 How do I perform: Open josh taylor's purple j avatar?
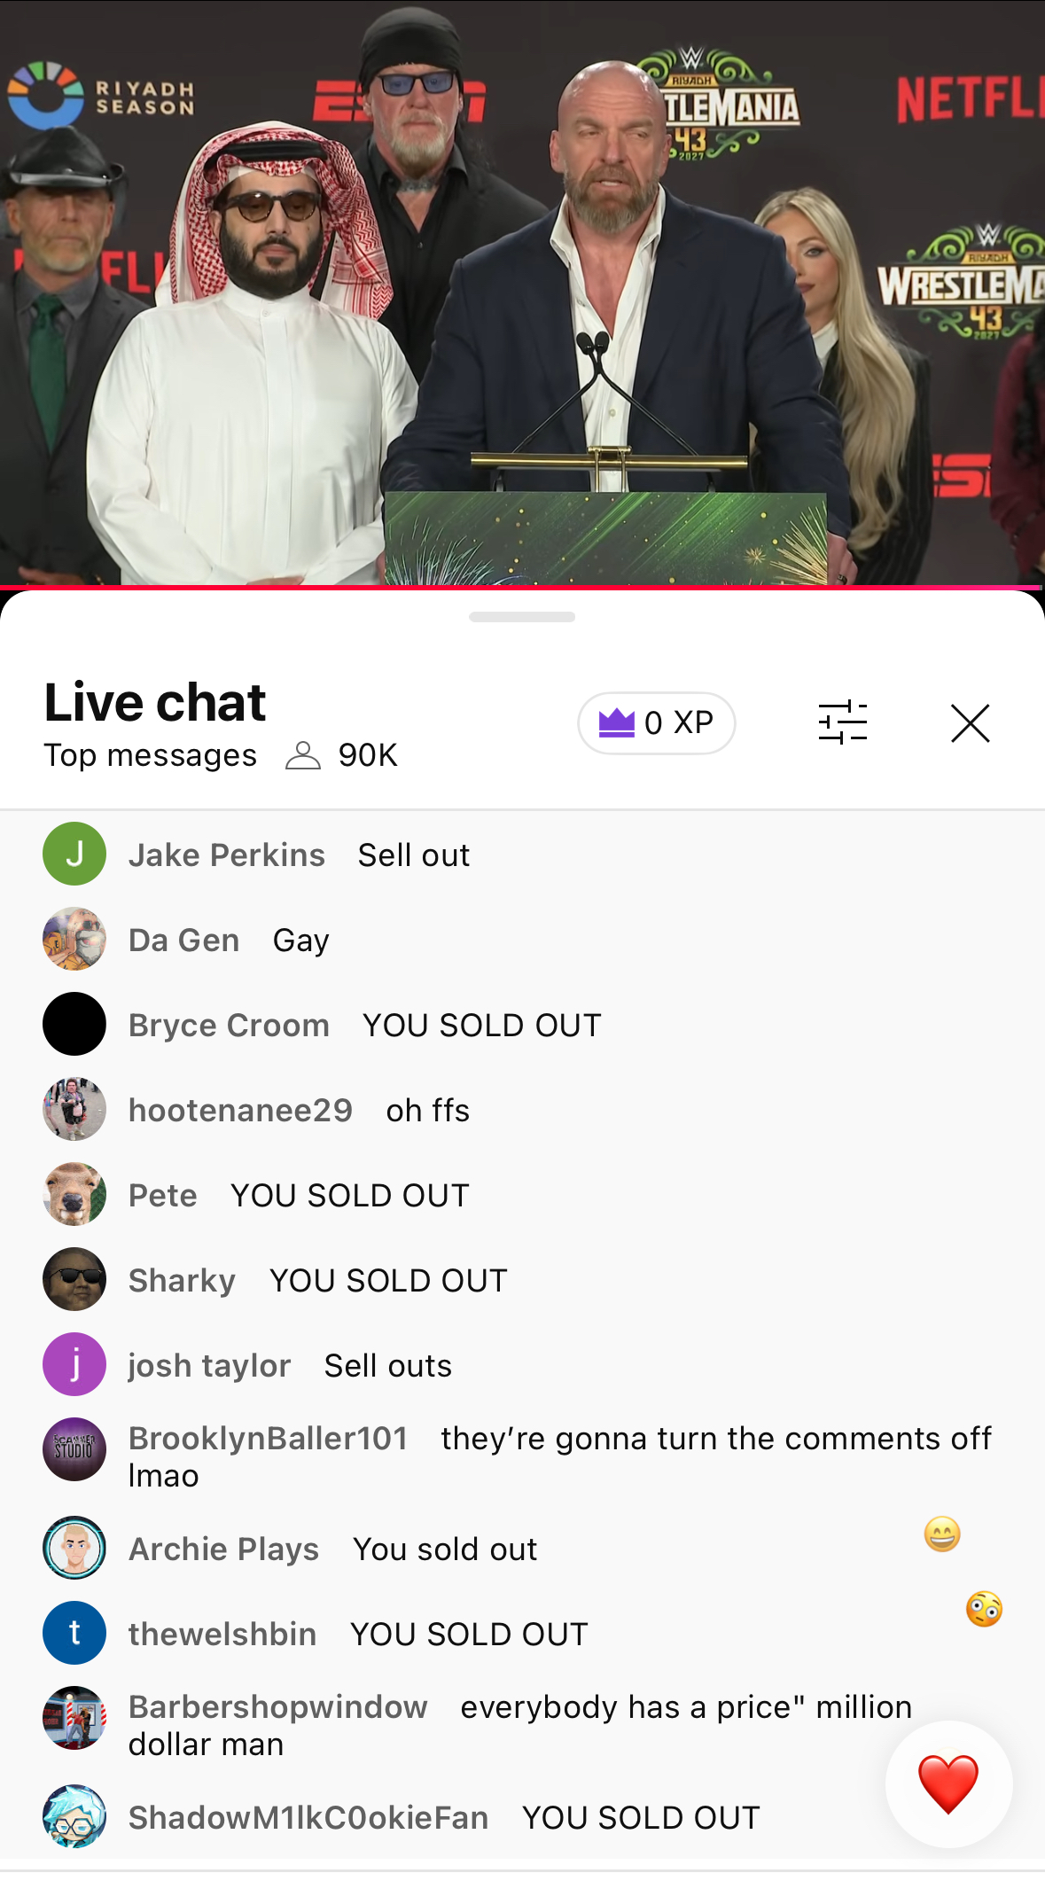point(74,1364)
